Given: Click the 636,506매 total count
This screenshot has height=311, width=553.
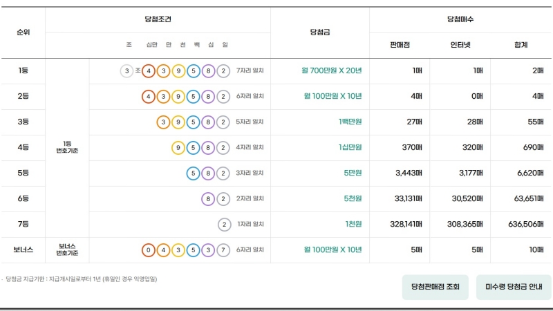Looking at the screenshot, I should pos(526,224).
